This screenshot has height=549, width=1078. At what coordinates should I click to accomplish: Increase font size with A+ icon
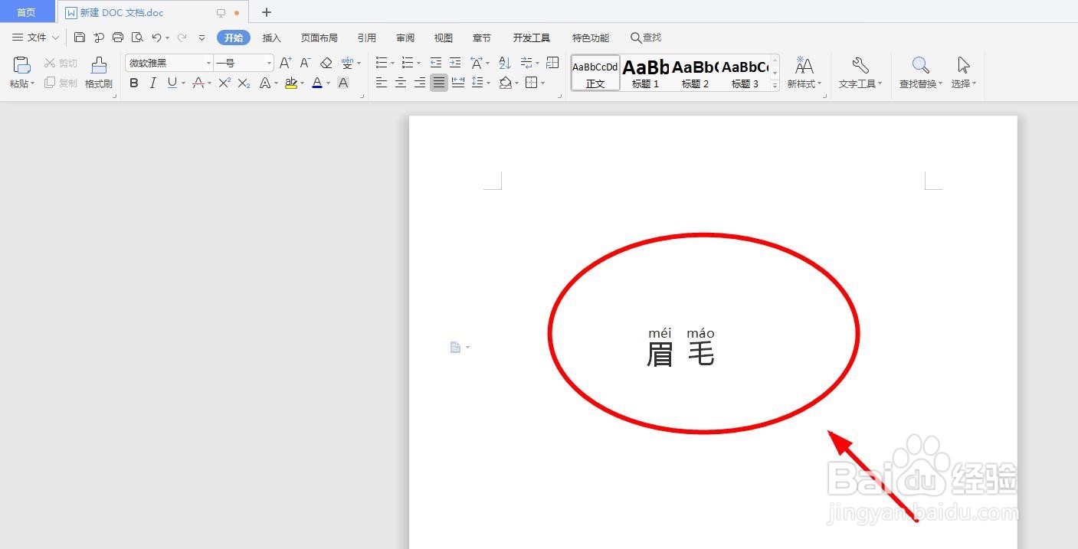pos(286,63)
